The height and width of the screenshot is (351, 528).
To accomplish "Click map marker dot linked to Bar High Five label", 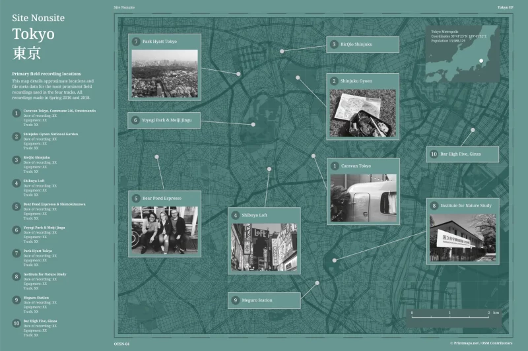I will [x=473, y=129].
